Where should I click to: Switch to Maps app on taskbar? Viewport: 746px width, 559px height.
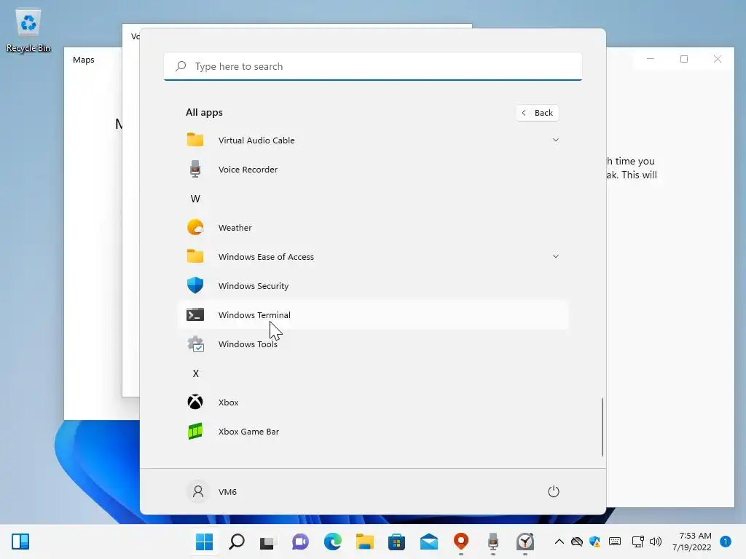pos(460,541)
